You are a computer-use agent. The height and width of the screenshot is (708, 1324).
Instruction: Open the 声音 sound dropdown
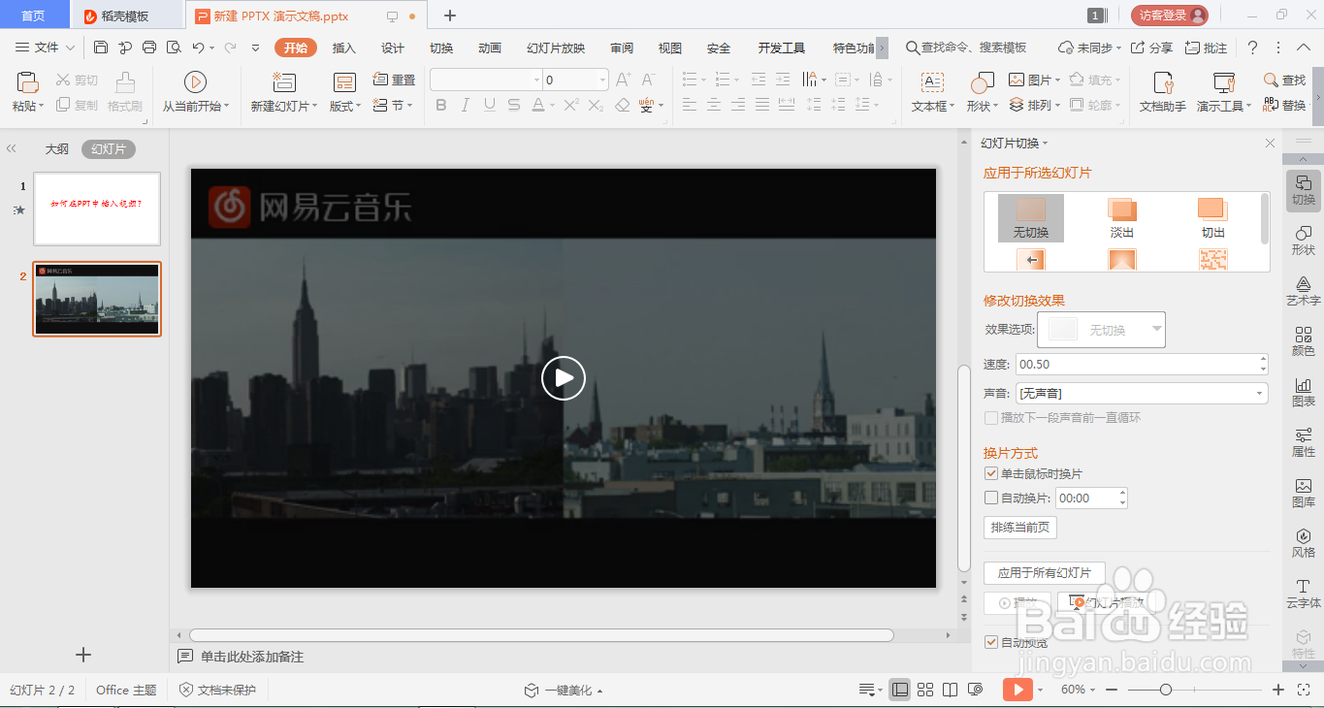click(x=1141, y=393)
